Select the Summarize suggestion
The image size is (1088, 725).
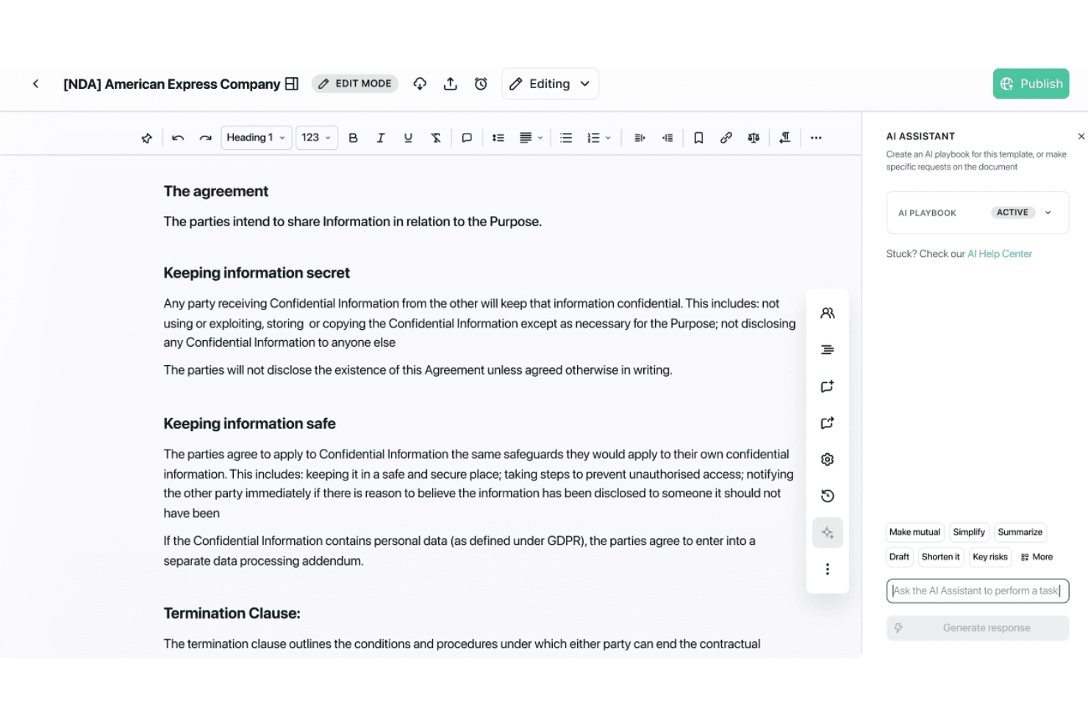[x=1020, y=532]
